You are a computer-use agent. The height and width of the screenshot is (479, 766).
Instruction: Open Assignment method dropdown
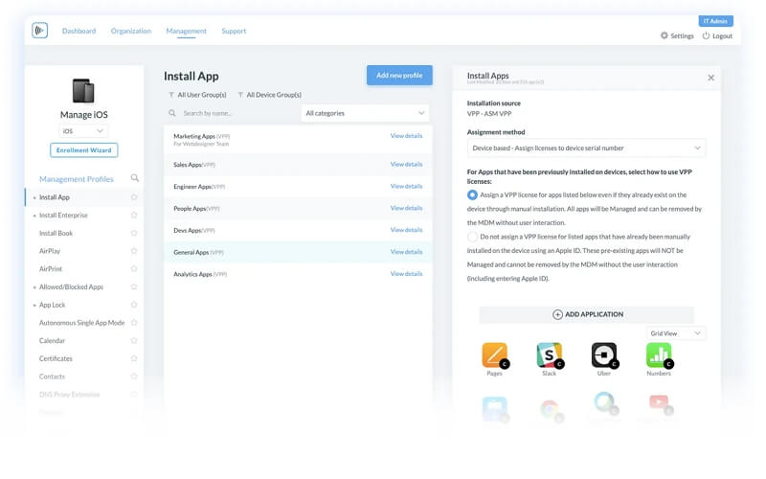coord(586,148)
